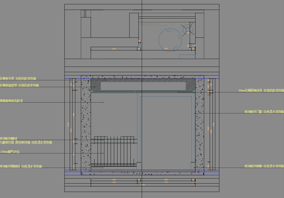284x198 pixels.
Task: Click the 3200 overall dimension at bottom
Action: (x=143, y=185)
